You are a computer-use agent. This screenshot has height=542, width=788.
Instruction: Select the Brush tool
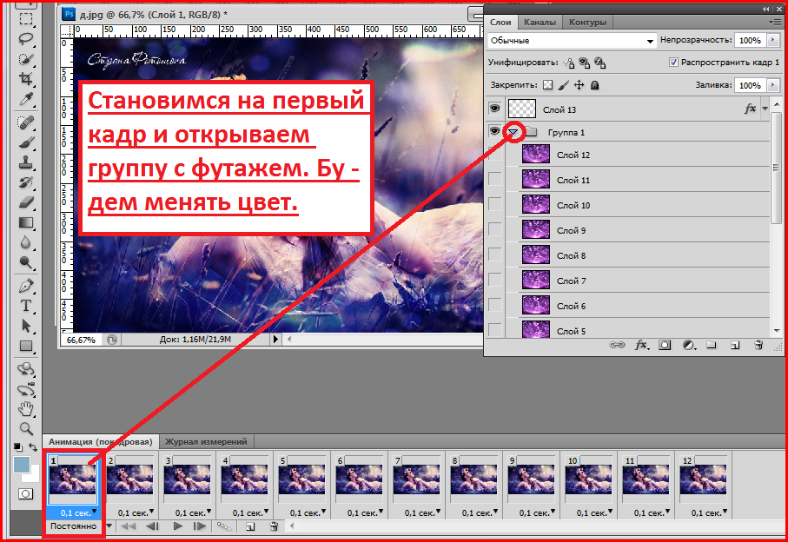point(26,142)
